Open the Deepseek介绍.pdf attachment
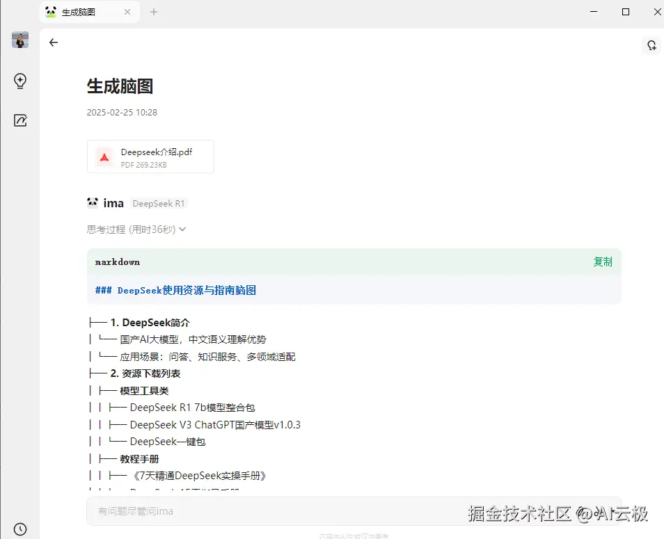This screenshot has width=664, height=539. [151, 156]
